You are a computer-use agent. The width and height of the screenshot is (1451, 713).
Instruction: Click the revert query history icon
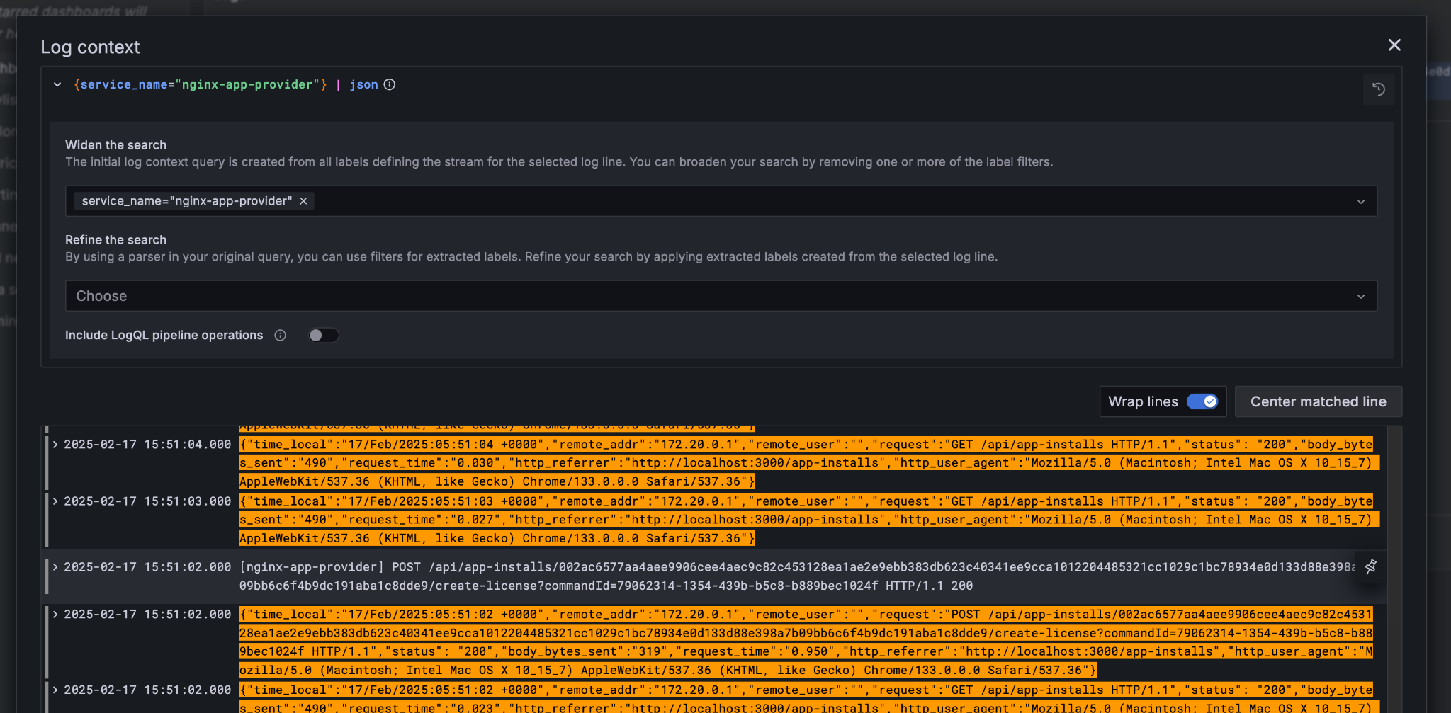pos(1378,89)
